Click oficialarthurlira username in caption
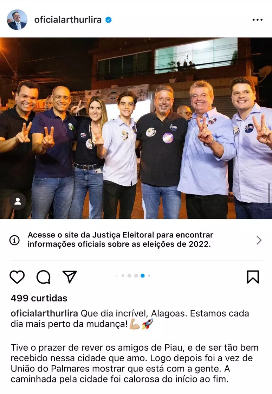 click(x=44, y=313)
